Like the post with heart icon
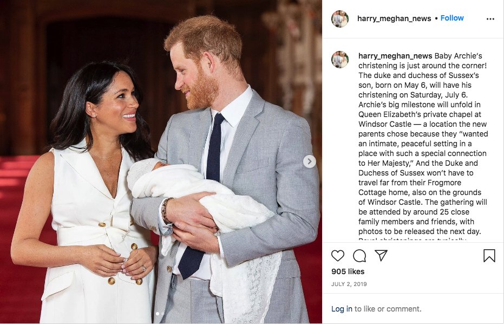 pyautogui.click(x=337, y=256)
